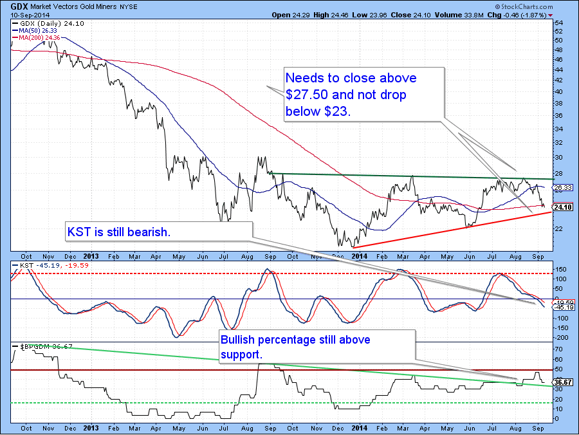Click the -45.19 KST value tag
The width and height of the screenshot is (579, 435).
tap(564, 307)
